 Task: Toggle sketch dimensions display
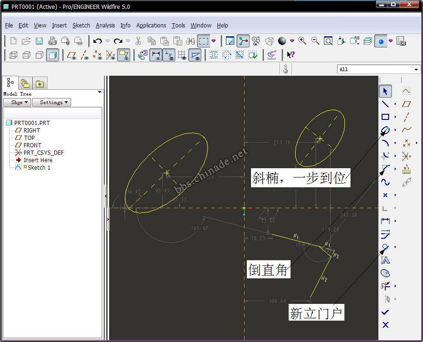point(156,55)
